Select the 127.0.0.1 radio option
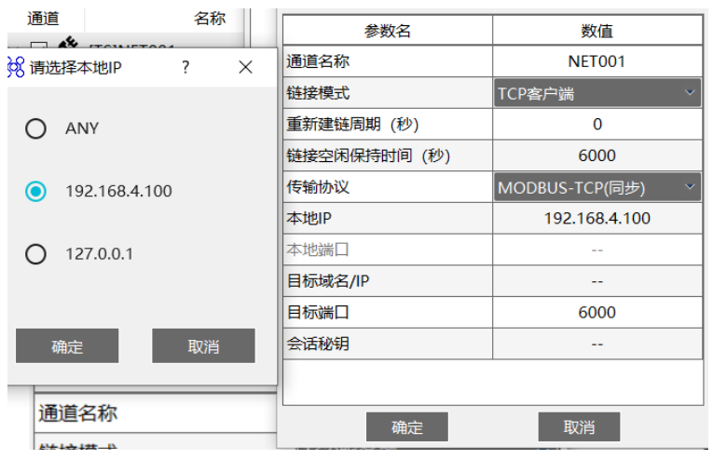 (x=36, y=254)
